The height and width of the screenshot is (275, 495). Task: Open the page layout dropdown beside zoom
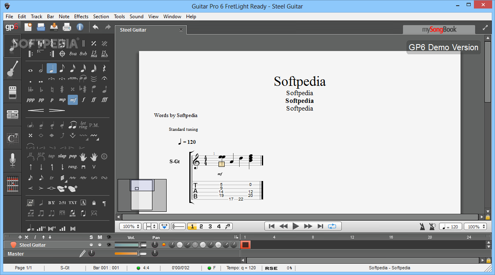coord(151,226)
